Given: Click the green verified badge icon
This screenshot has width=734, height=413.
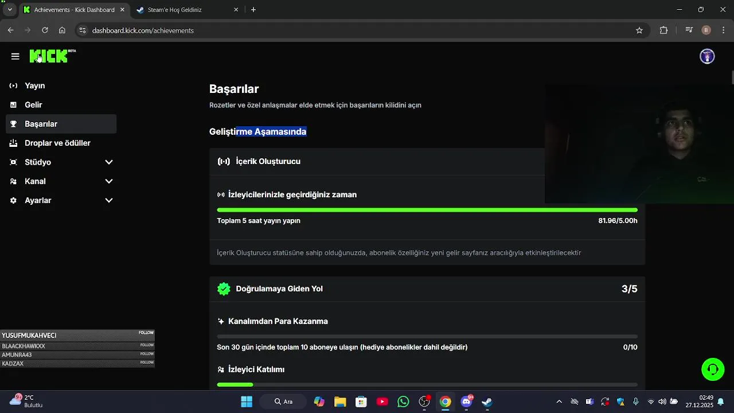Looking at the screenshot, I should coord(224,289).
